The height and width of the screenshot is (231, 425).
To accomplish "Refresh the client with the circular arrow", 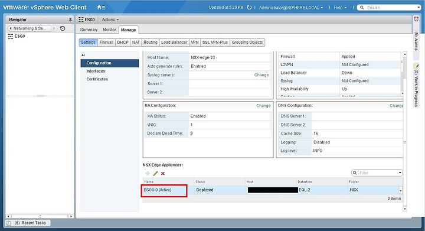I will 249,8.
